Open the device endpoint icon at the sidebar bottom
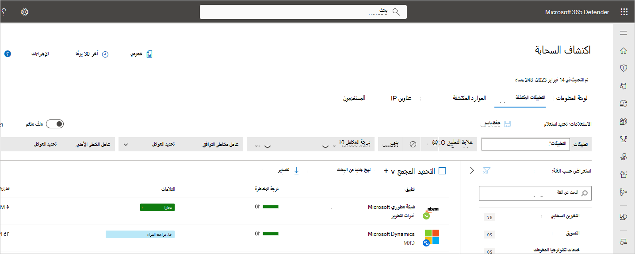Image resolution: width=635 pixels, height=254 pixels. [624, 242]
